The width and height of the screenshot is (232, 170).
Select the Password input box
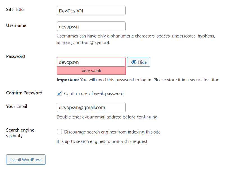pos(91,62)
